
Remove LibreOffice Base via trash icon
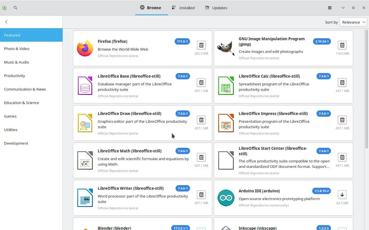(201, 83)
